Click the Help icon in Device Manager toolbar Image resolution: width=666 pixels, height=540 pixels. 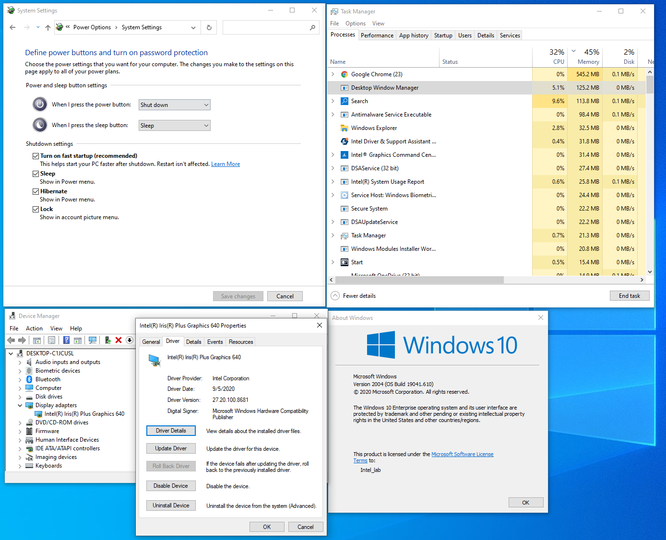66,340
